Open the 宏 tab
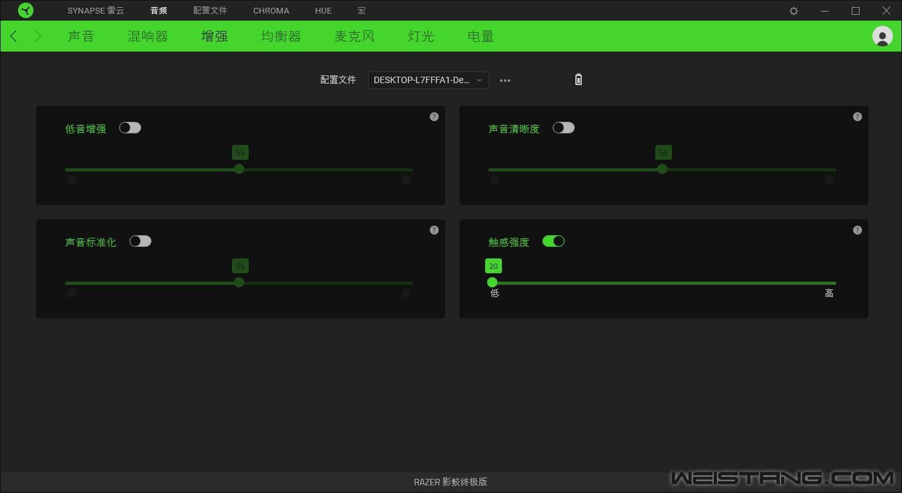902x493 pixels. coord(361,11)
